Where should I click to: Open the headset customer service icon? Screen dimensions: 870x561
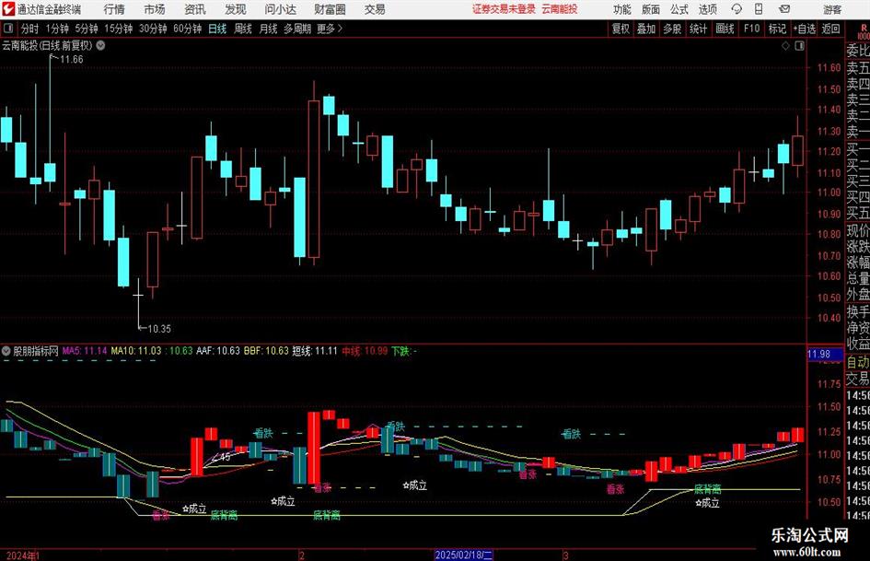[737, 9]
